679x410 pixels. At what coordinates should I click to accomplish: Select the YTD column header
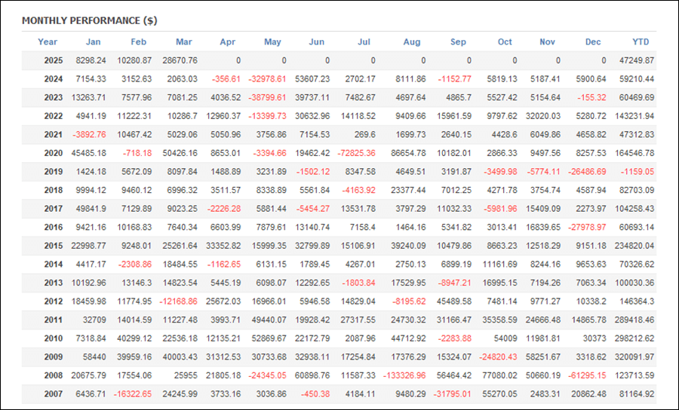[641, 42]
